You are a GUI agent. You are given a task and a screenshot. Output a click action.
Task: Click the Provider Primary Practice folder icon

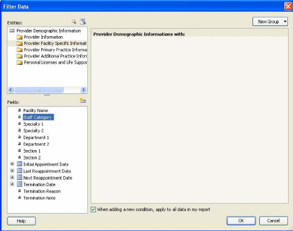coord(19,50)
